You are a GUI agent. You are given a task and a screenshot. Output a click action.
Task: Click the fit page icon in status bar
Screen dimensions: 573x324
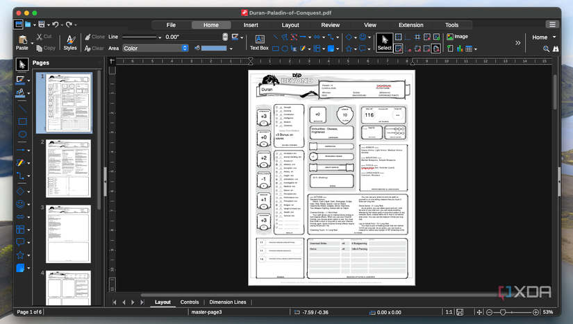(479, 312)
